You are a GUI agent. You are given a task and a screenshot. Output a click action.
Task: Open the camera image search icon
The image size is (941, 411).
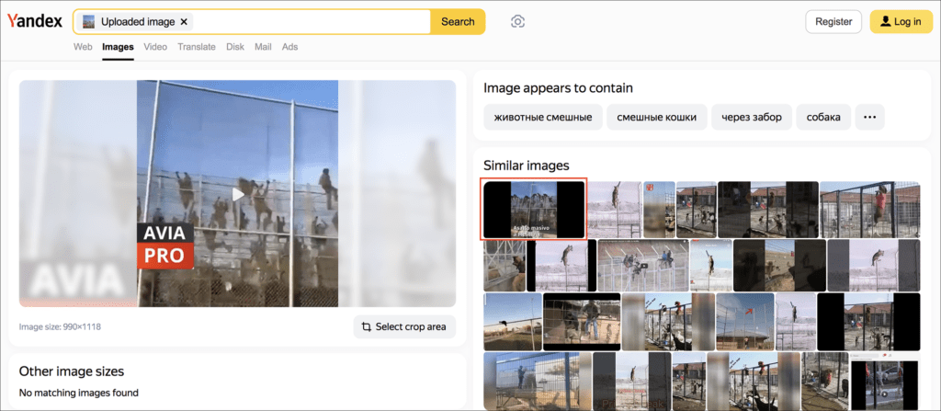518,22
